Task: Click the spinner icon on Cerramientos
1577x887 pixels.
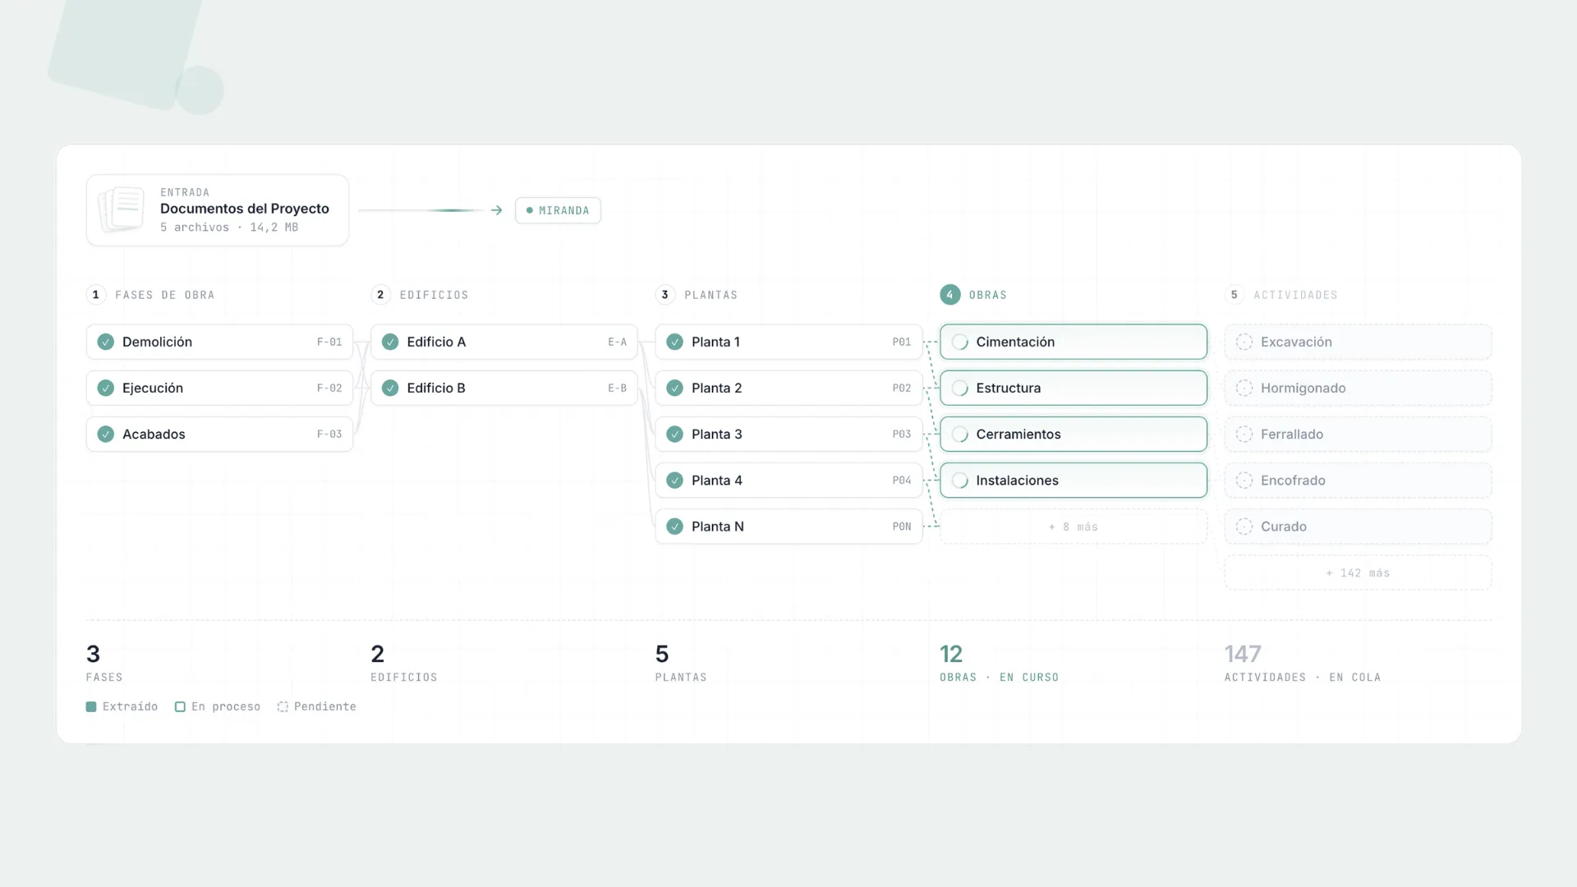Action: click(x=959, y=434)
